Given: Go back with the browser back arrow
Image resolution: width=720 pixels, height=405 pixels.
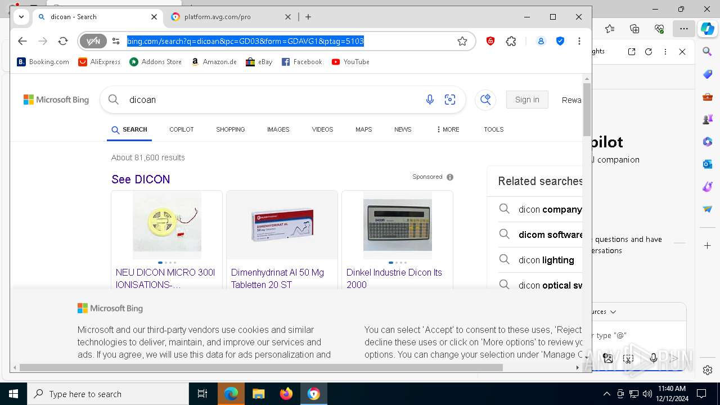Looking at the screenshot, I should pos(22,41).
